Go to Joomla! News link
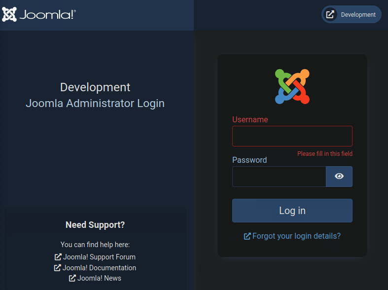The height and width of the screenshot is (290, 388). [99, 278]
